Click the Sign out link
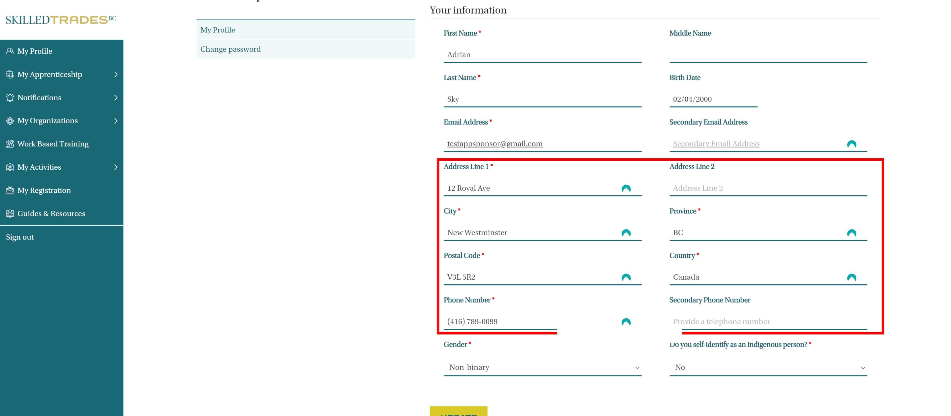The width and height of the screenshot is (951, 416). [x=20, y=237]
